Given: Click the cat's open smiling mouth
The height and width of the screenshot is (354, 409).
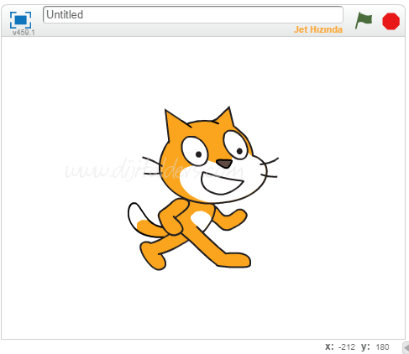Looking at the screenshot, I should point(222,184).
